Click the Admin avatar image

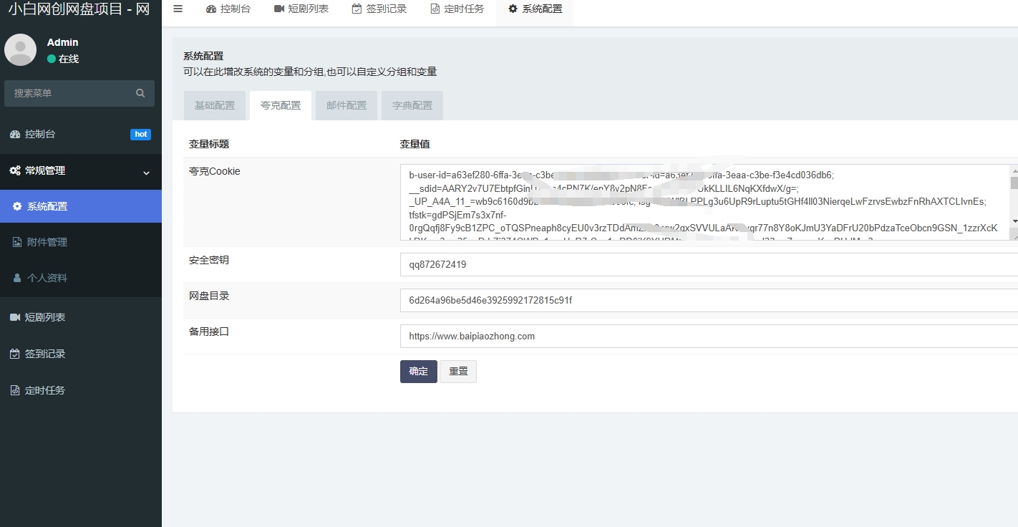[x=20, y=49]
